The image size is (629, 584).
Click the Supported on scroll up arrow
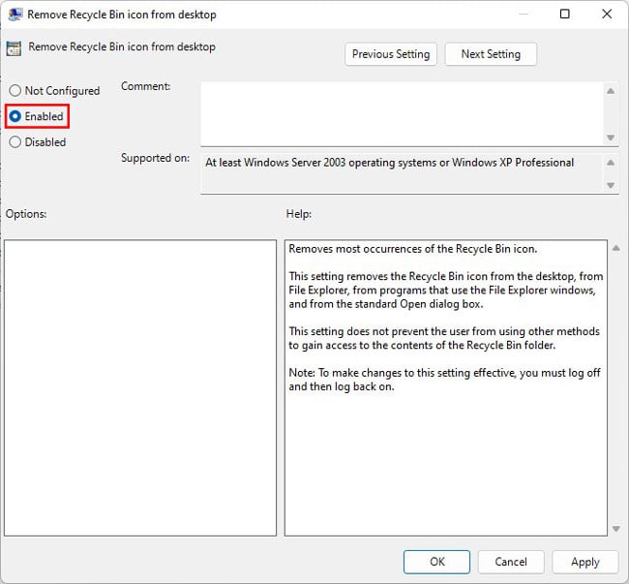pos(611,163)
